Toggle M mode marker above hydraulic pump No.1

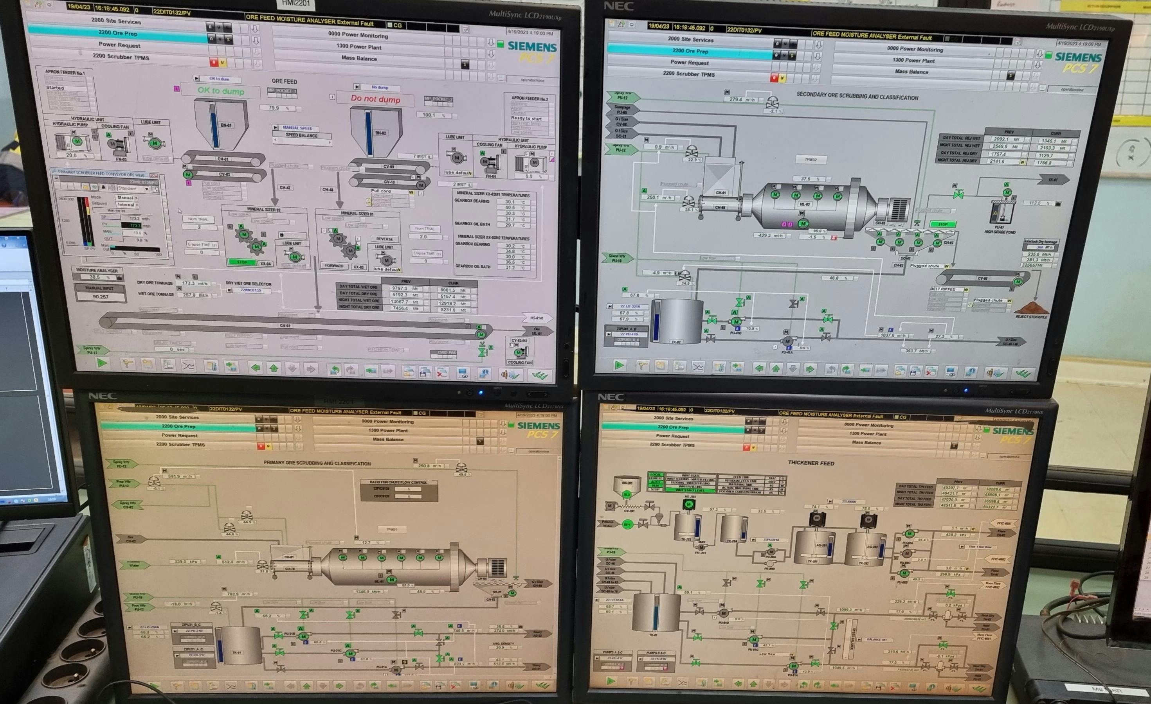point(73,132)
